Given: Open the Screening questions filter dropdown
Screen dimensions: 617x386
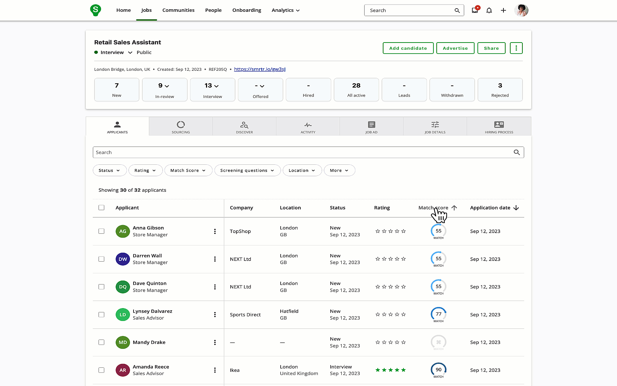Looking at the screenshot, I should pos(247,170).
